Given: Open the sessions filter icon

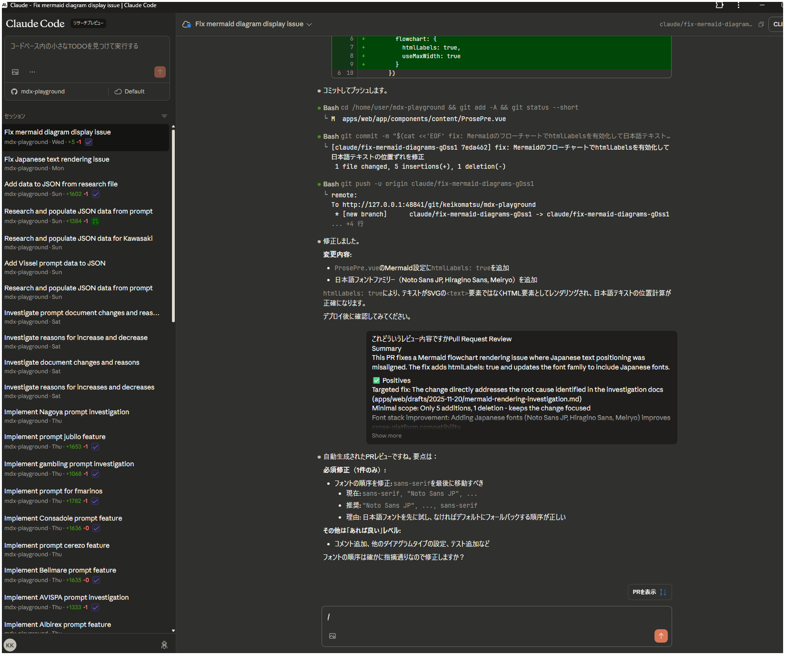Looking at the screenshot, I should tap(164, 116).
